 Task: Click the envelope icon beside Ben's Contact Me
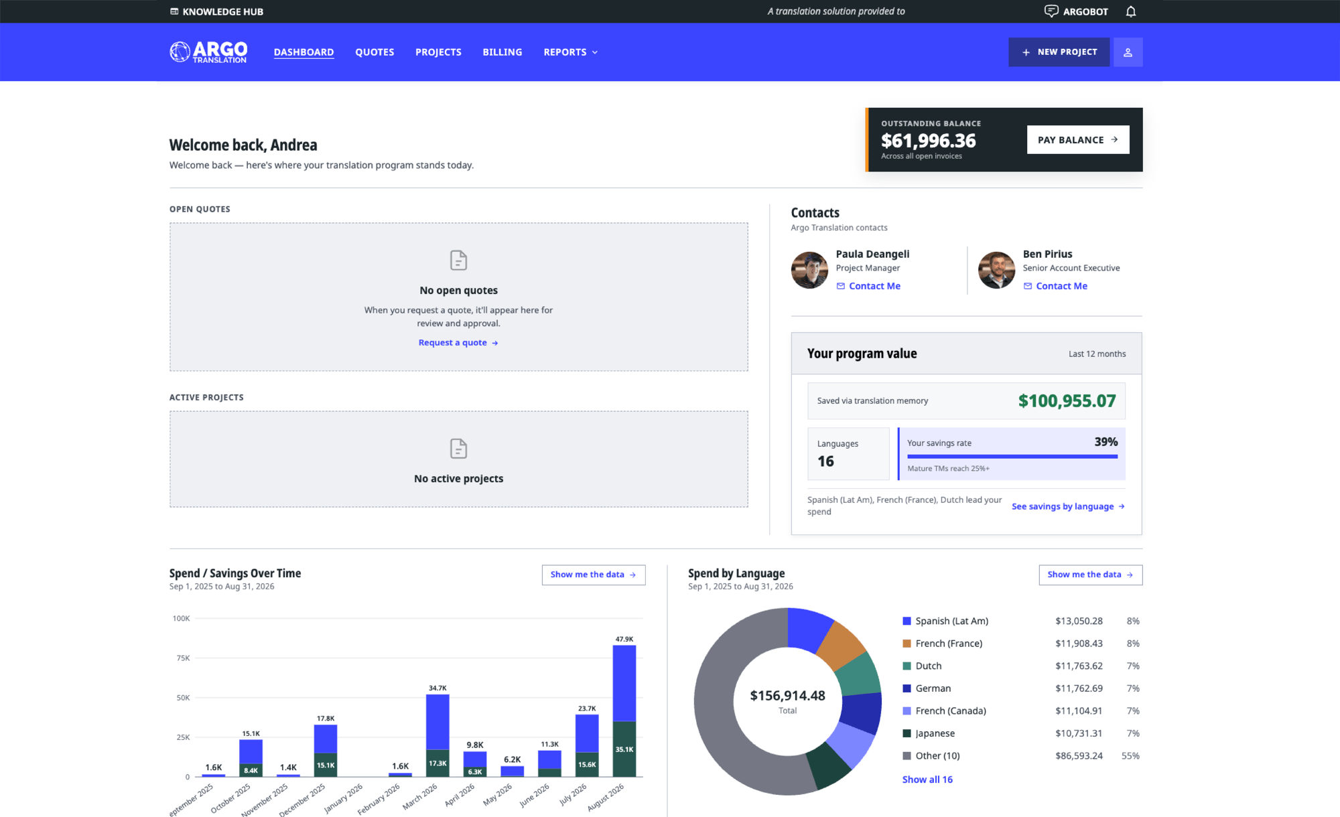pyautogui.click(x=1027, y=286)
